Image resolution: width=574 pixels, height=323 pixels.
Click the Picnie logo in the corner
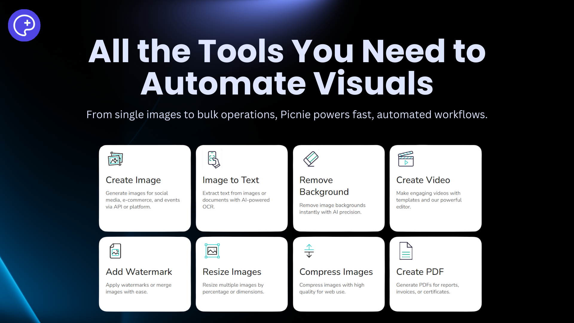tap(24, 25)
